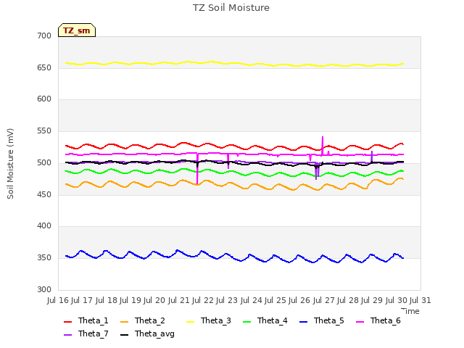464x348 pixels.
Task: Click the Jul 16 x-axis label
Action: click(x=58, y=300)
